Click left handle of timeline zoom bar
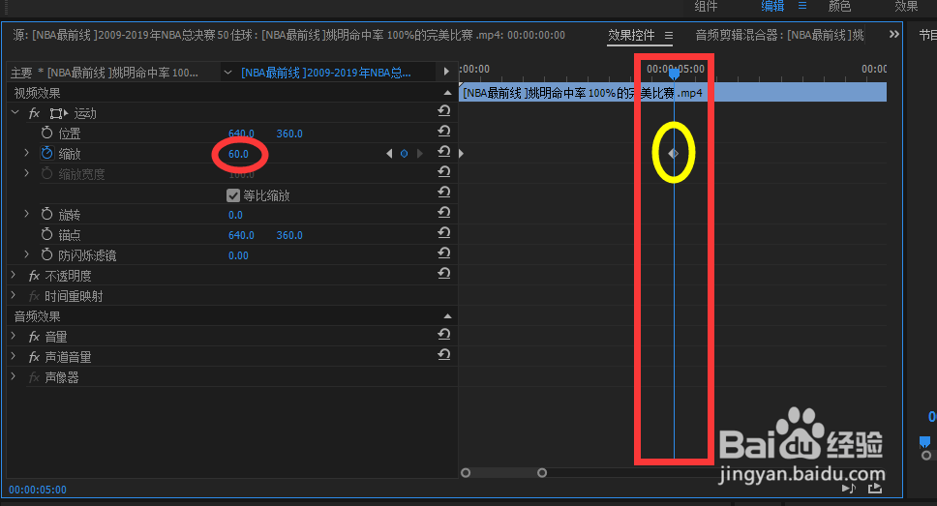The width and height of the screenshot is (937, 506). [x=466, y=472]
